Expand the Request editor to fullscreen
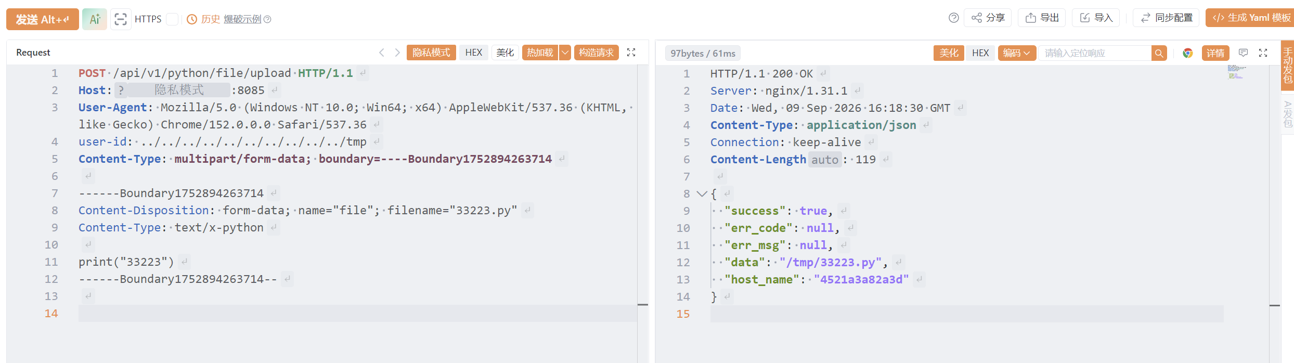Image resolution: width=1294 pixels, height=363 pixels. tap(631, 53)
